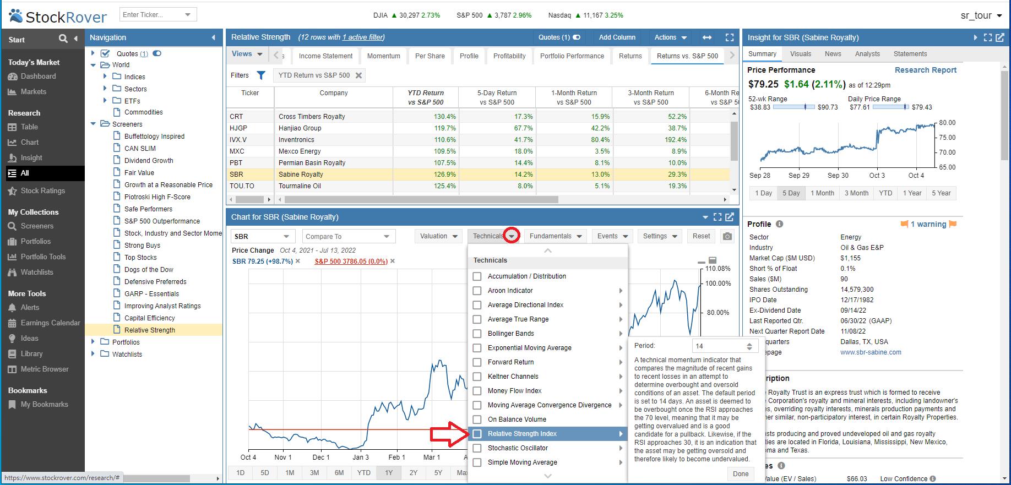Open Markets in the sidebar

tap(27, 92)
